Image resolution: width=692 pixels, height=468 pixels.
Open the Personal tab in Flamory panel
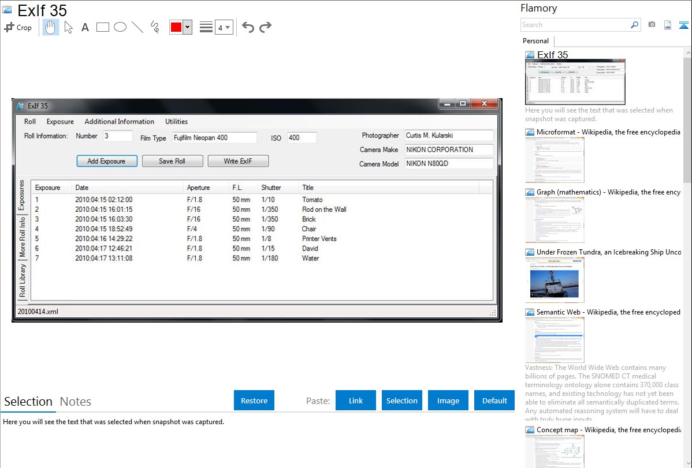pos(535,41)
